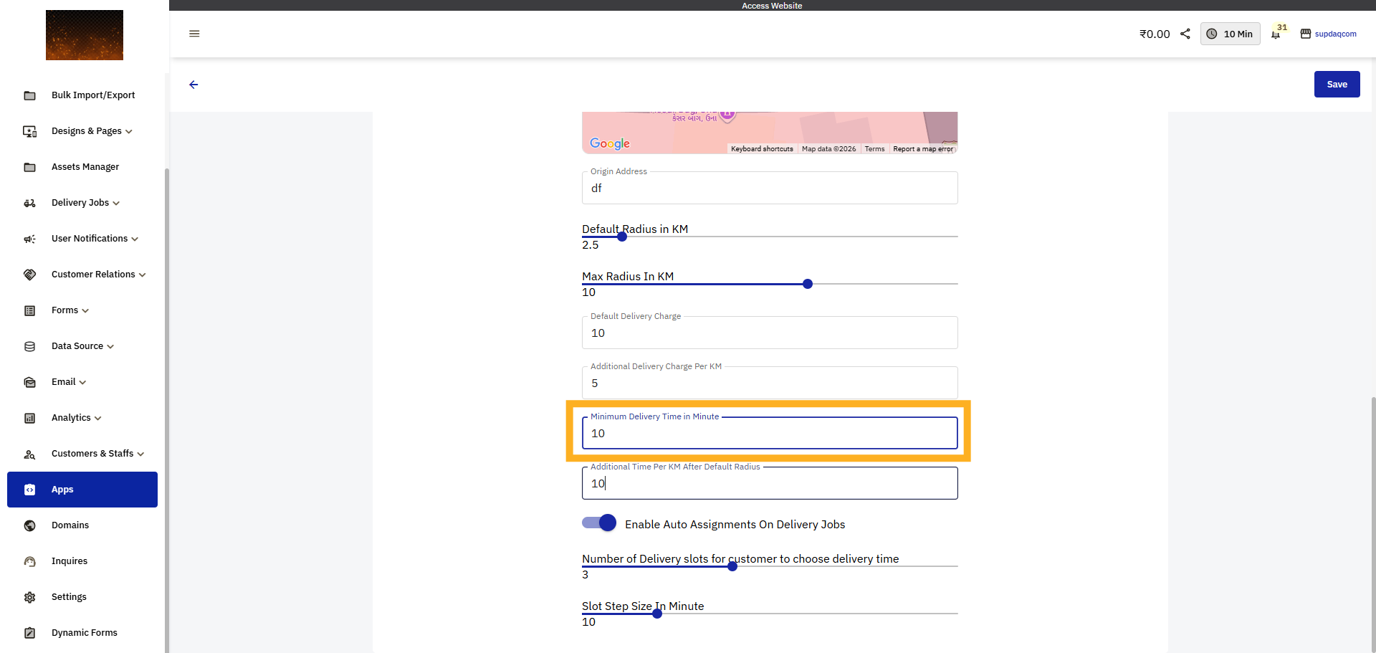Open Settings from sidebar
This screenshot has width=1376, height=653.
(82, 597)
